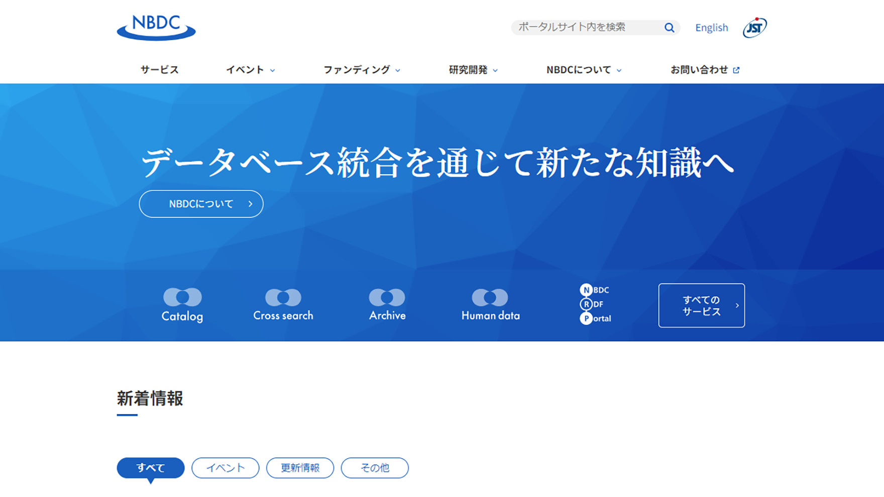Click the NBDCについて hero banner button
Screen dimensions: 884x497
[x=201, y=204]
